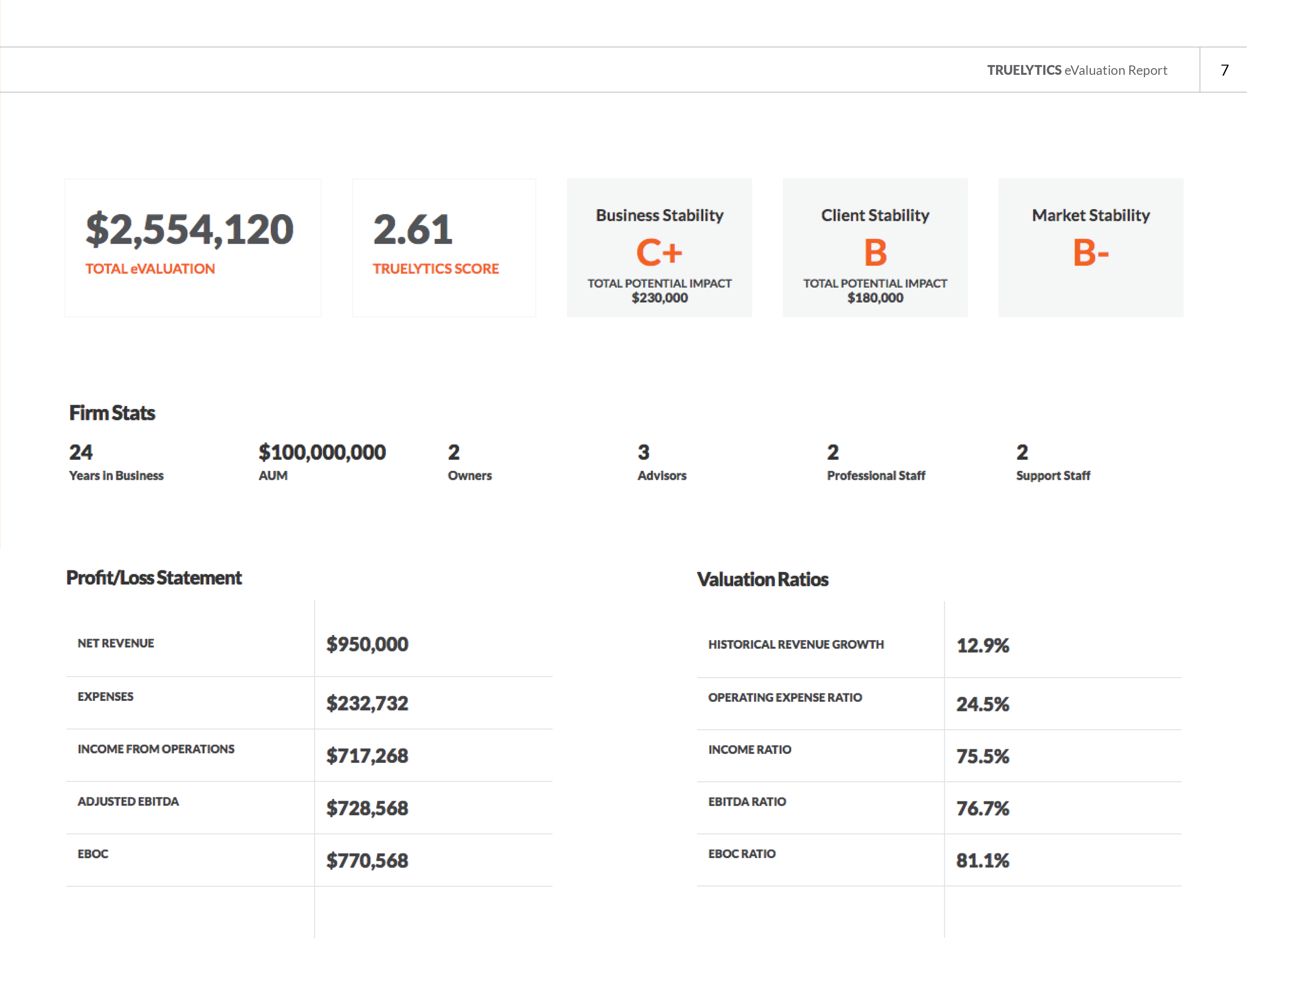The image size is (1293, 999).
Task: Click the TRUELYTICS eValuation Report header text
Action: (1077, 71)
